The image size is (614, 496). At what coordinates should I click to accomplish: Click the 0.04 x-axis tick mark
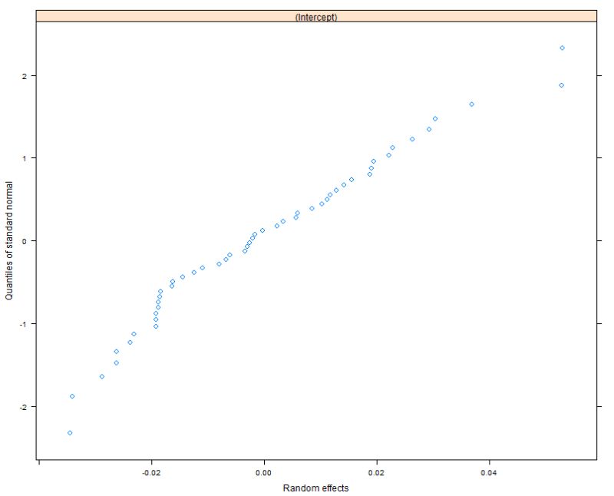489,465
